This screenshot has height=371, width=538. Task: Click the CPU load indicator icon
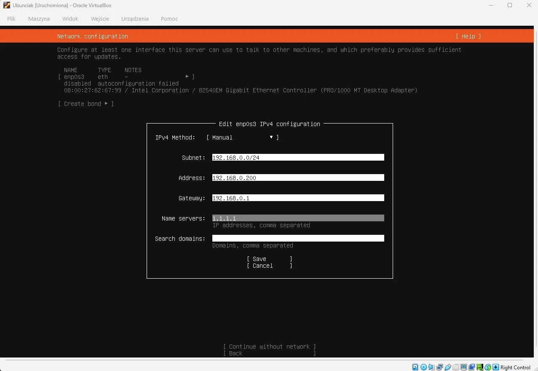[x=479, y=367]
